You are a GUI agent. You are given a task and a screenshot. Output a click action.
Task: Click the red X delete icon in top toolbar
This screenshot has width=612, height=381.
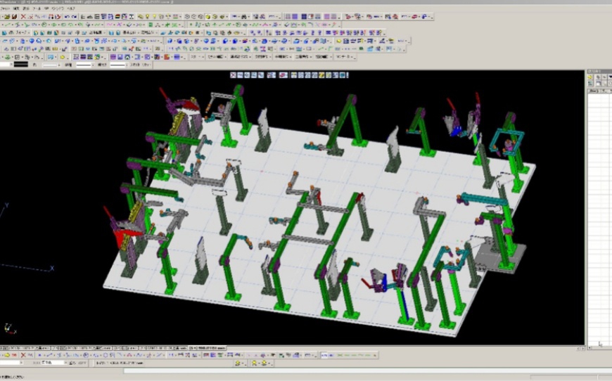click(x=22, y=16)
